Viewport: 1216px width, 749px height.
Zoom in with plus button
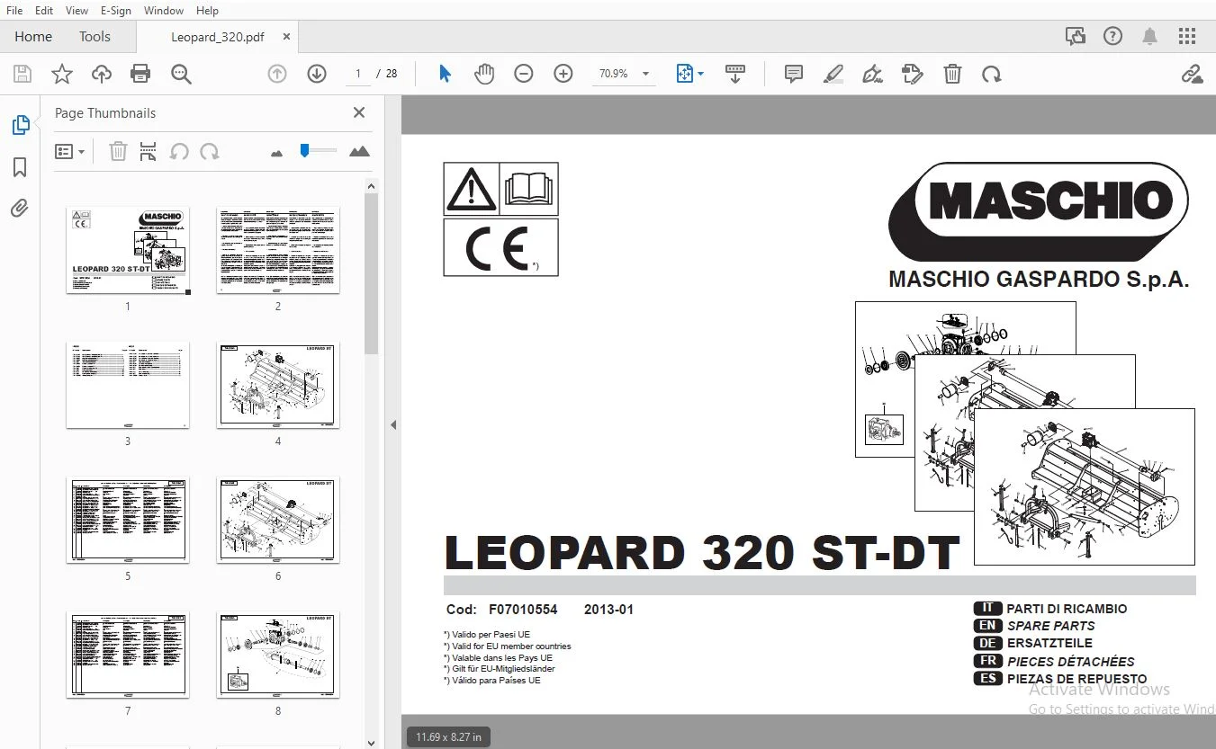coord(563,74)
